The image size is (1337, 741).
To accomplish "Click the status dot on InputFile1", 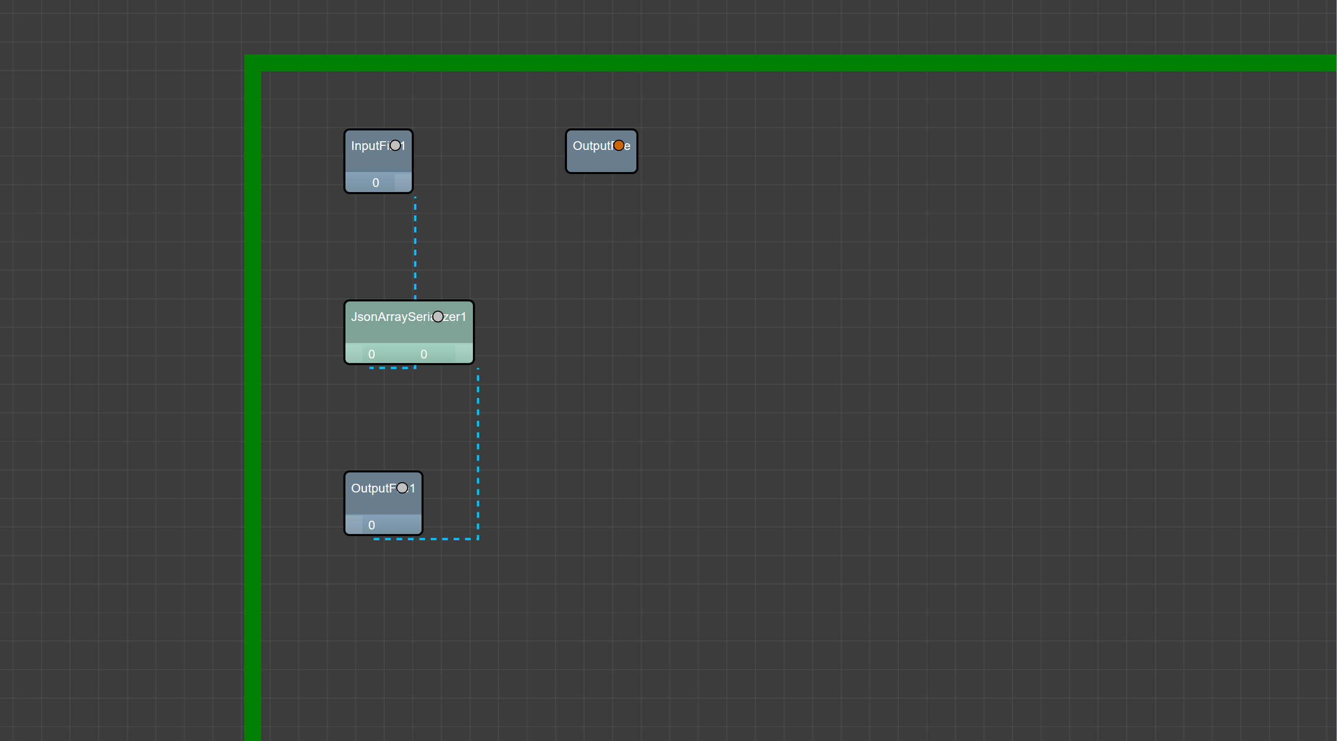I will coord(395,146).
